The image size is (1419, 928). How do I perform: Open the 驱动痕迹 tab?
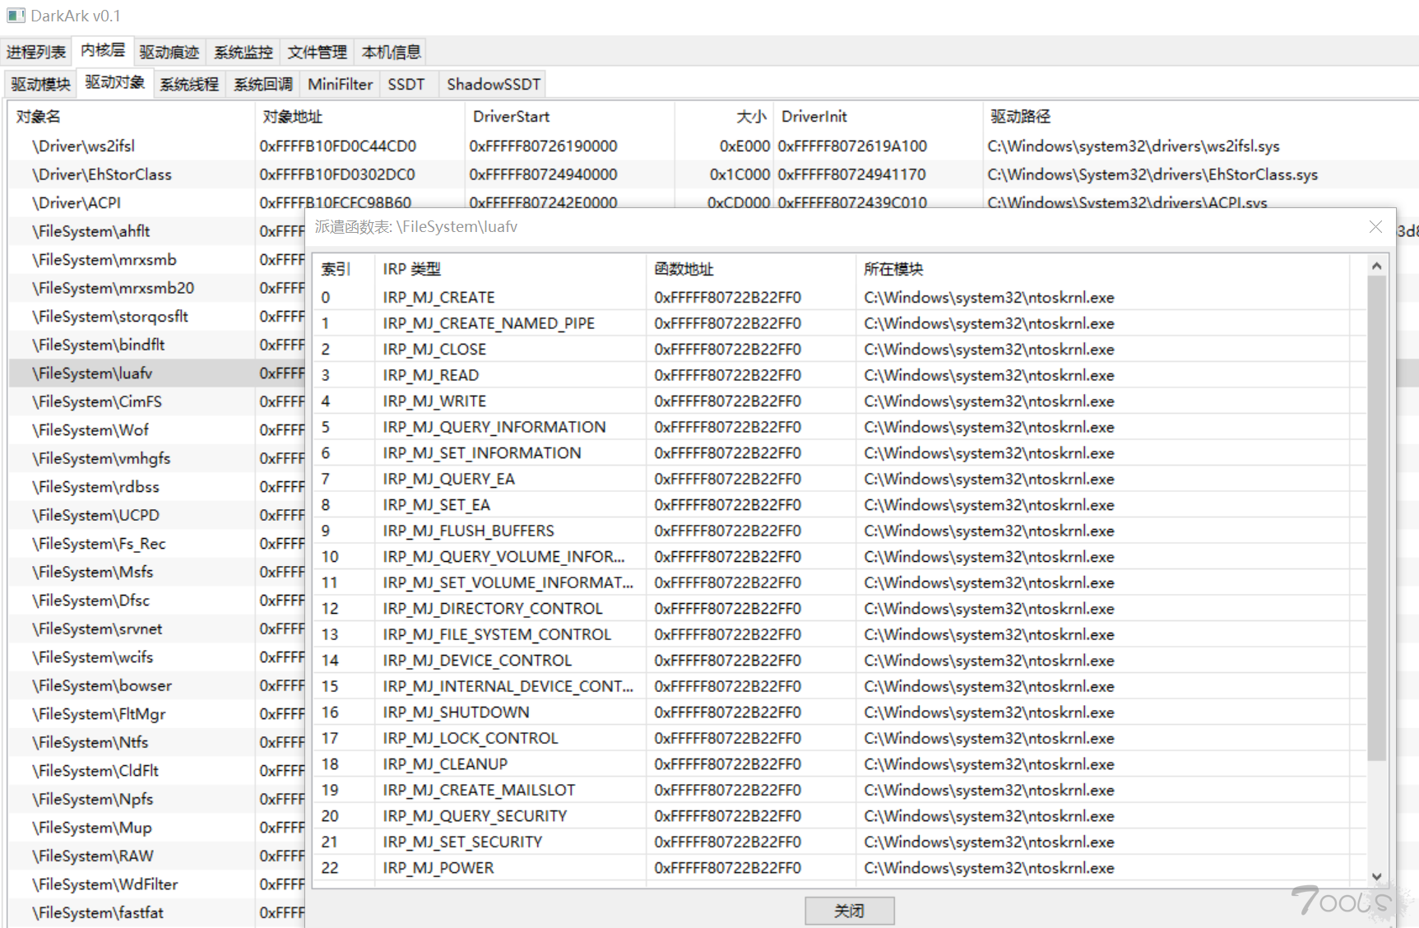169,51
